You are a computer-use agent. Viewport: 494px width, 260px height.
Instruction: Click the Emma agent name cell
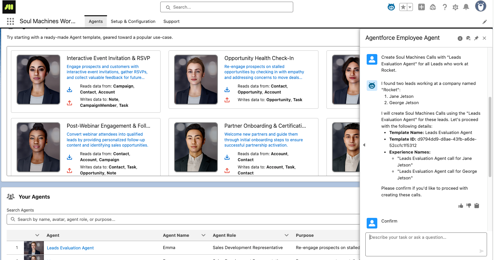[x=169, y=248]
